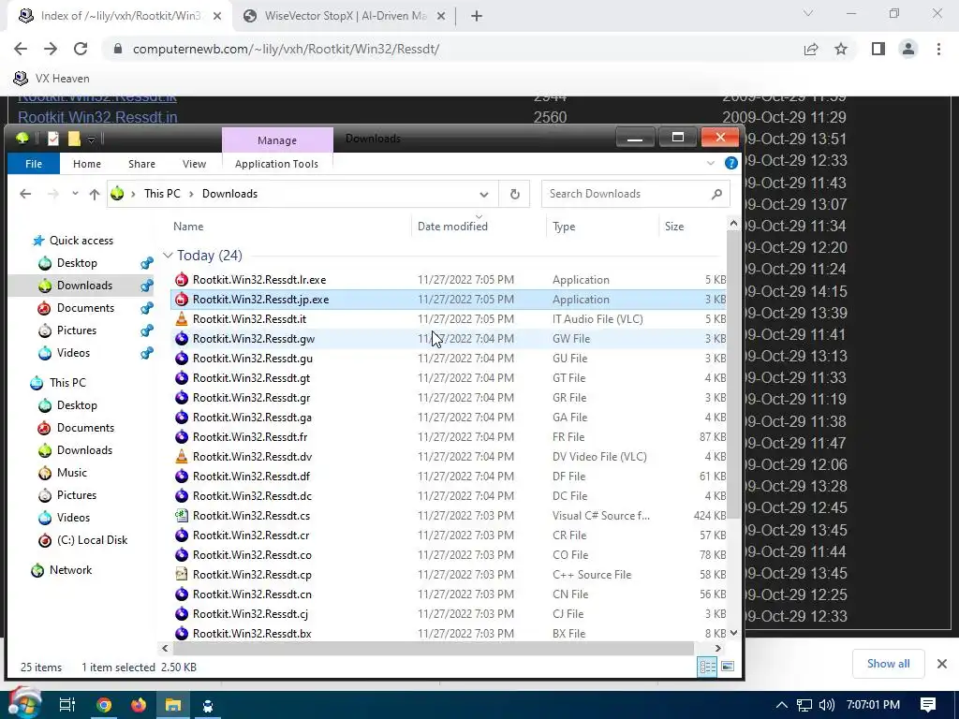
Task: Select Rootkit.Win32.Ressdt.lr.exe file icon
Action: (182, 280)
